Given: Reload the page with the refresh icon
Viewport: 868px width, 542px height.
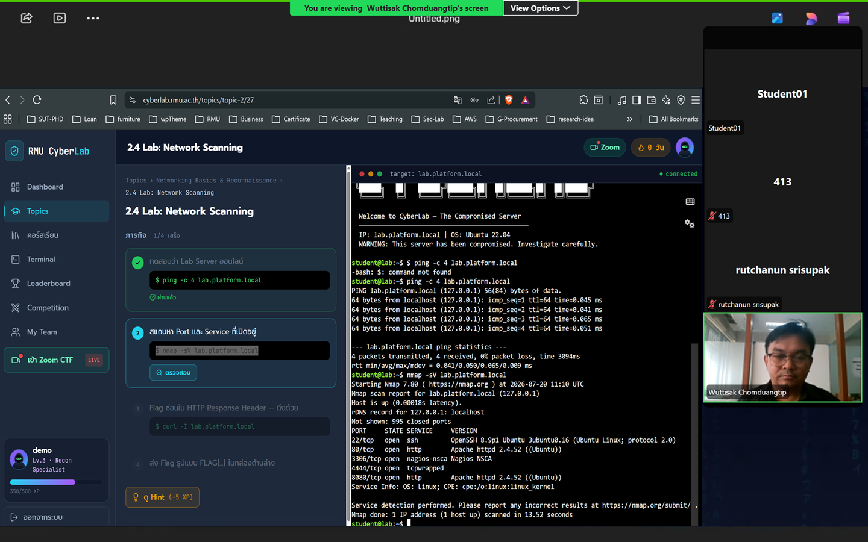Looking at the screenshot, I should [x=37, y=100].
